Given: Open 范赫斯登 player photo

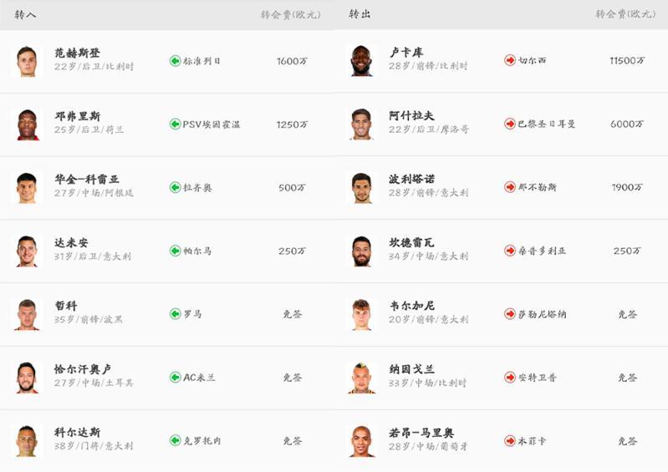Looking at the screenshot, I should [27, 61].
